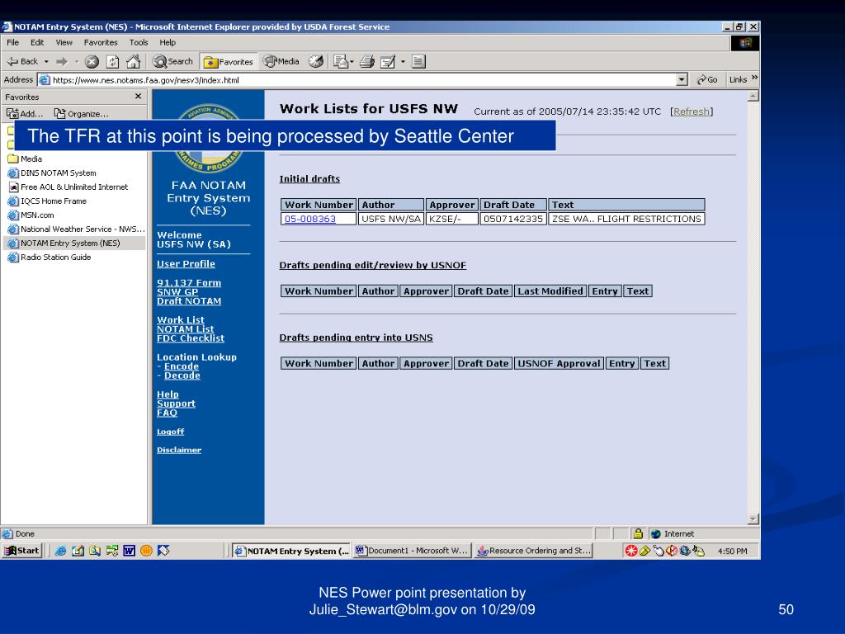Image resolution: width=845 pixels, height=634 pixels.
Task: Expand the Edit icon dropdown arrow
Action: coord(403,62)
